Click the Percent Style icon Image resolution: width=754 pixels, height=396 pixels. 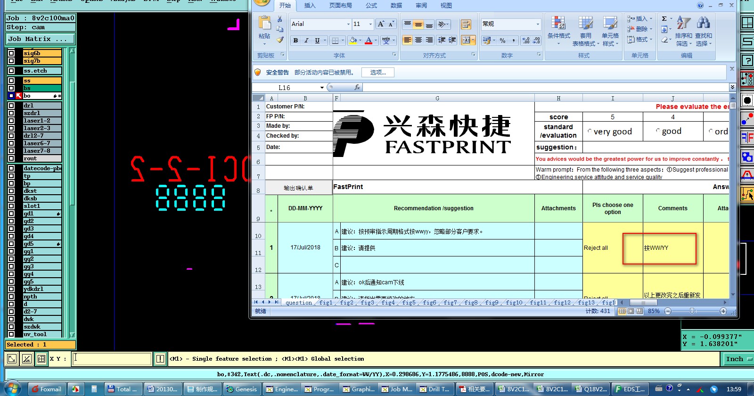503,41
